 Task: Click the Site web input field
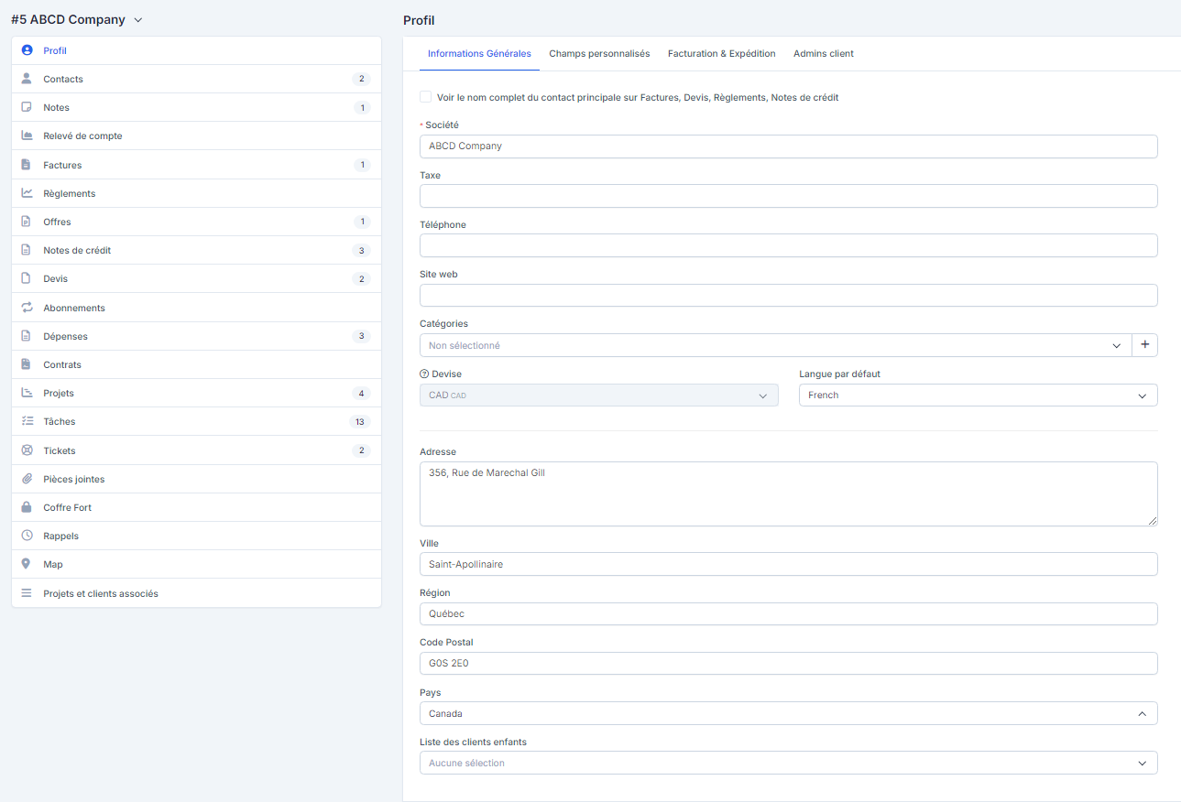789,295
